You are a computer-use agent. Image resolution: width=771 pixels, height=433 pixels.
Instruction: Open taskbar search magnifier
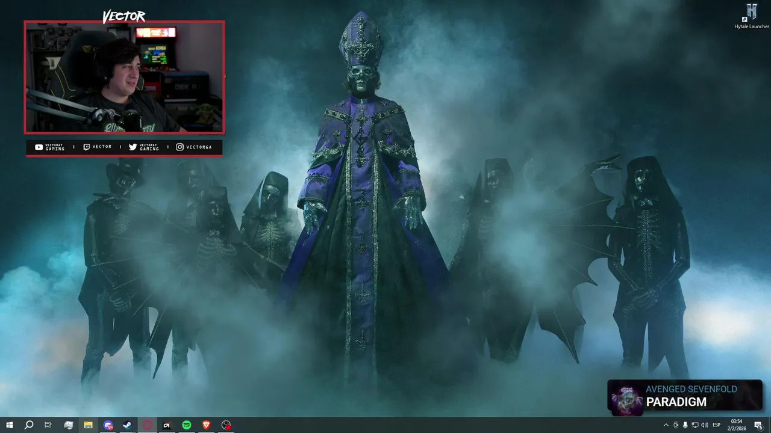click(28, 425)
